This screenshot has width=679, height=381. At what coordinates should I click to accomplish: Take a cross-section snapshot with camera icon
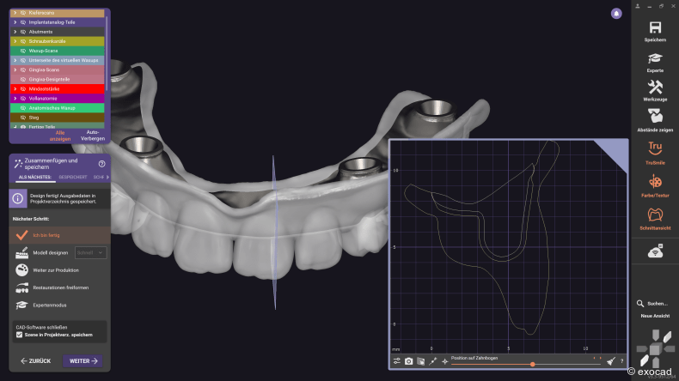click(x=408, y=362)
